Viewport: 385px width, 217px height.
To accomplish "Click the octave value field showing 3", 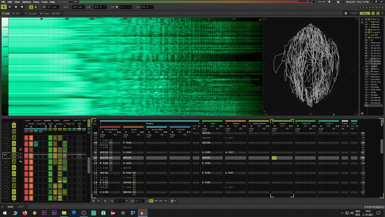I will 147,7.
